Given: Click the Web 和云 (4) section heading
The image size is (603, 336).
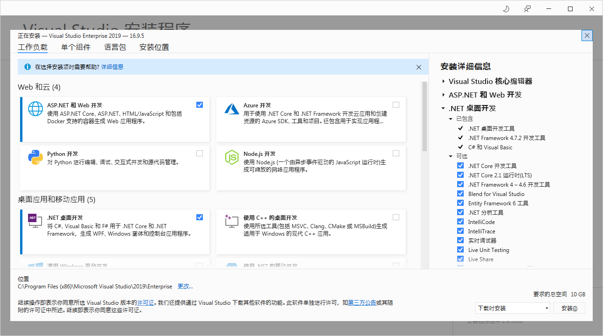Looking at the screenshot, I should tap(39, 87).
